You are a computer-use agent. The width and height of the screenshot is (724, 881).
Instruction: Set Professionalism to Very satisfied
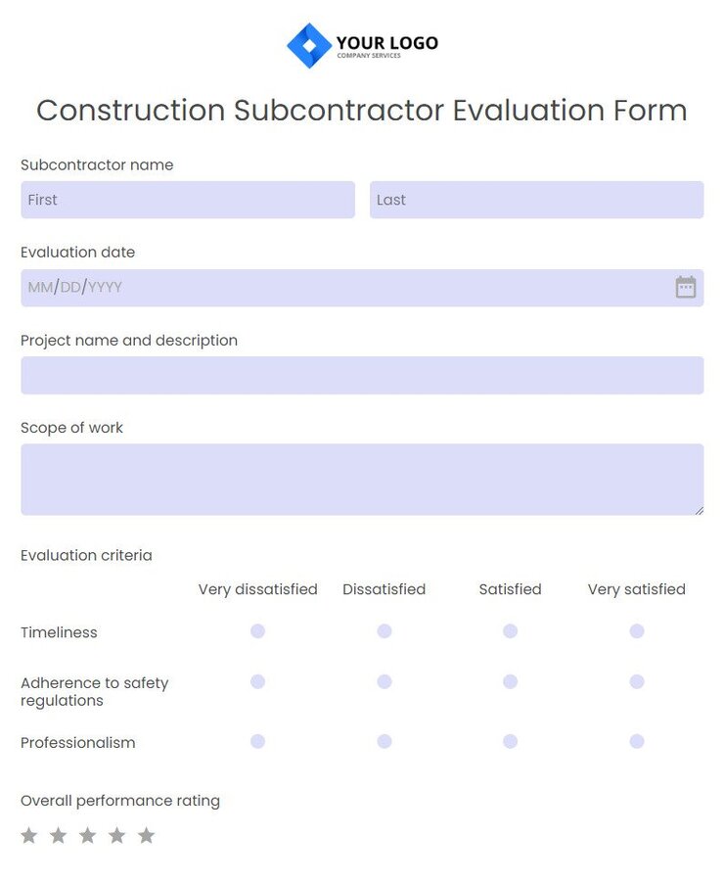[x=637, y=742]
